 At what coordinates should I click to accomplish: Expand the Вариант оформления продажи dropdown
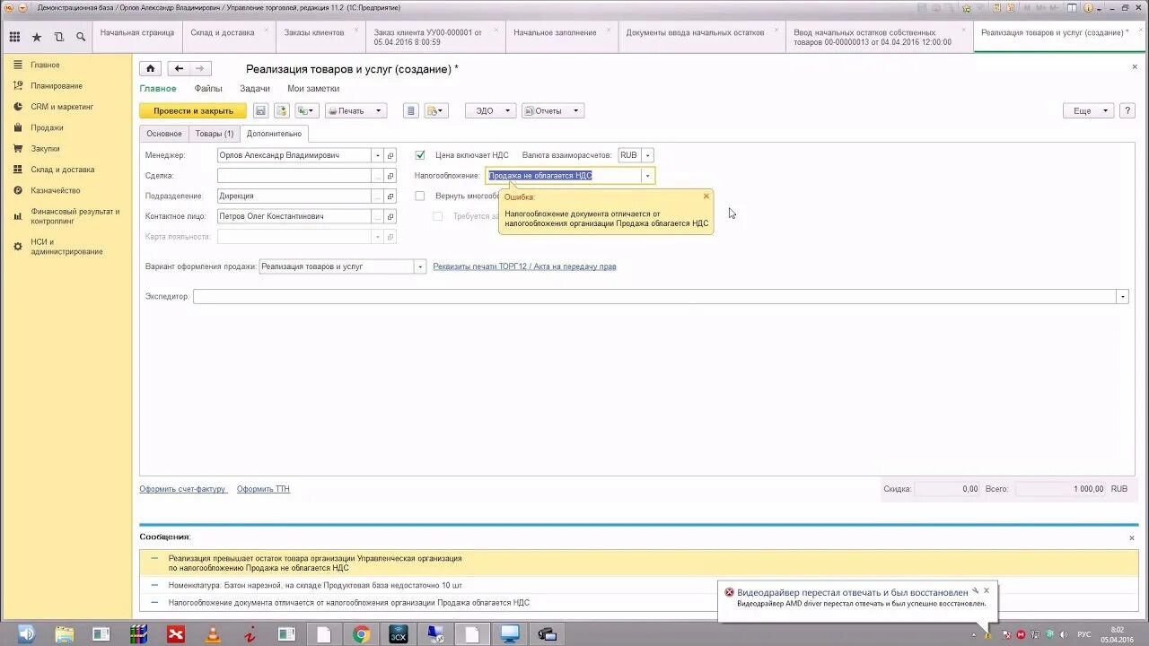pos(419,266)
